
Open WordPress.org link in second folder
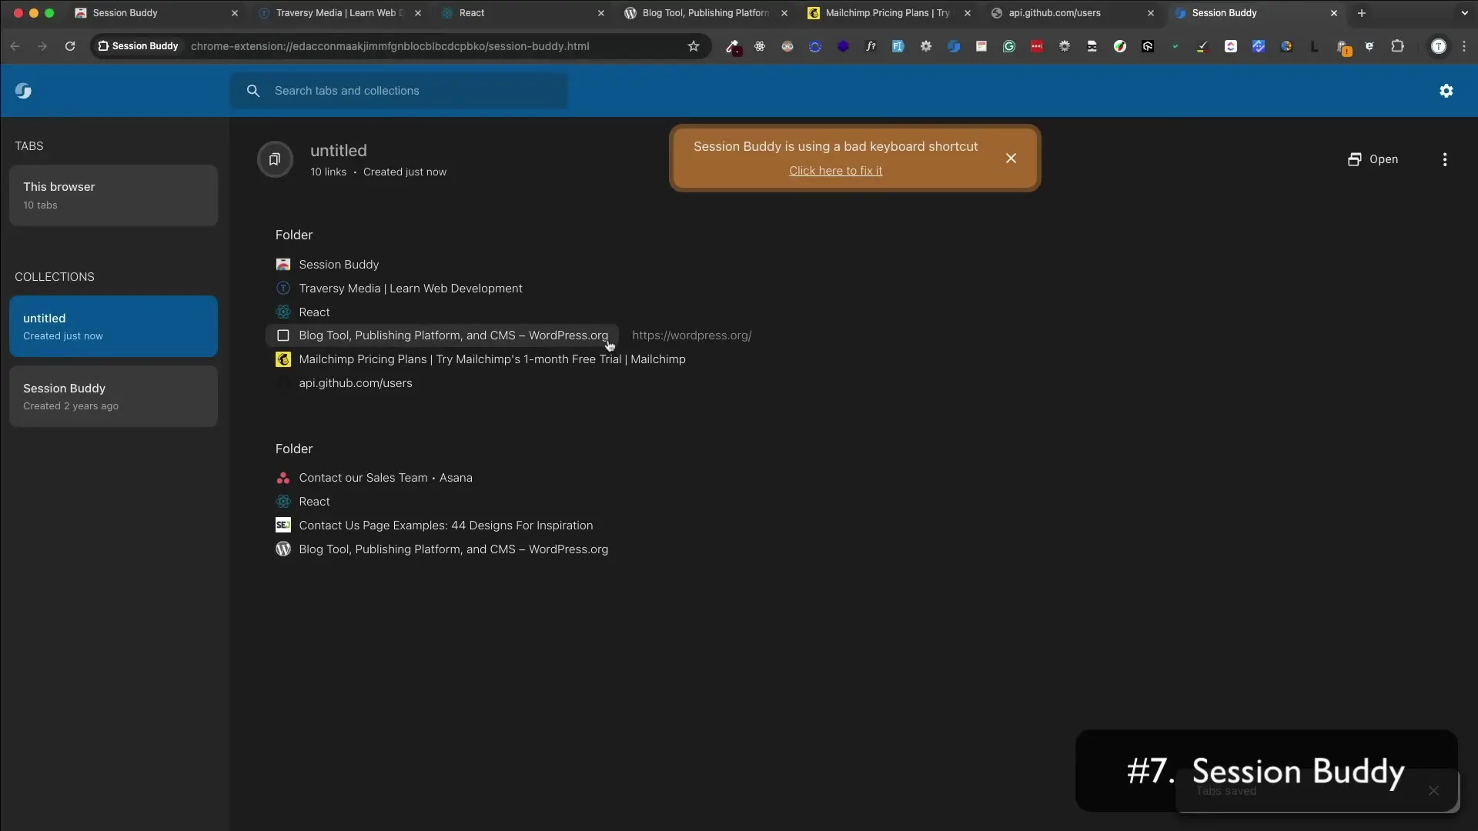(x=453, y=549)
